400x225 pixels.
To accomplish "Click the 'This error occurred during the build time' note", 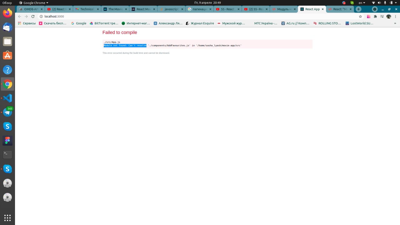I will 136,53.
